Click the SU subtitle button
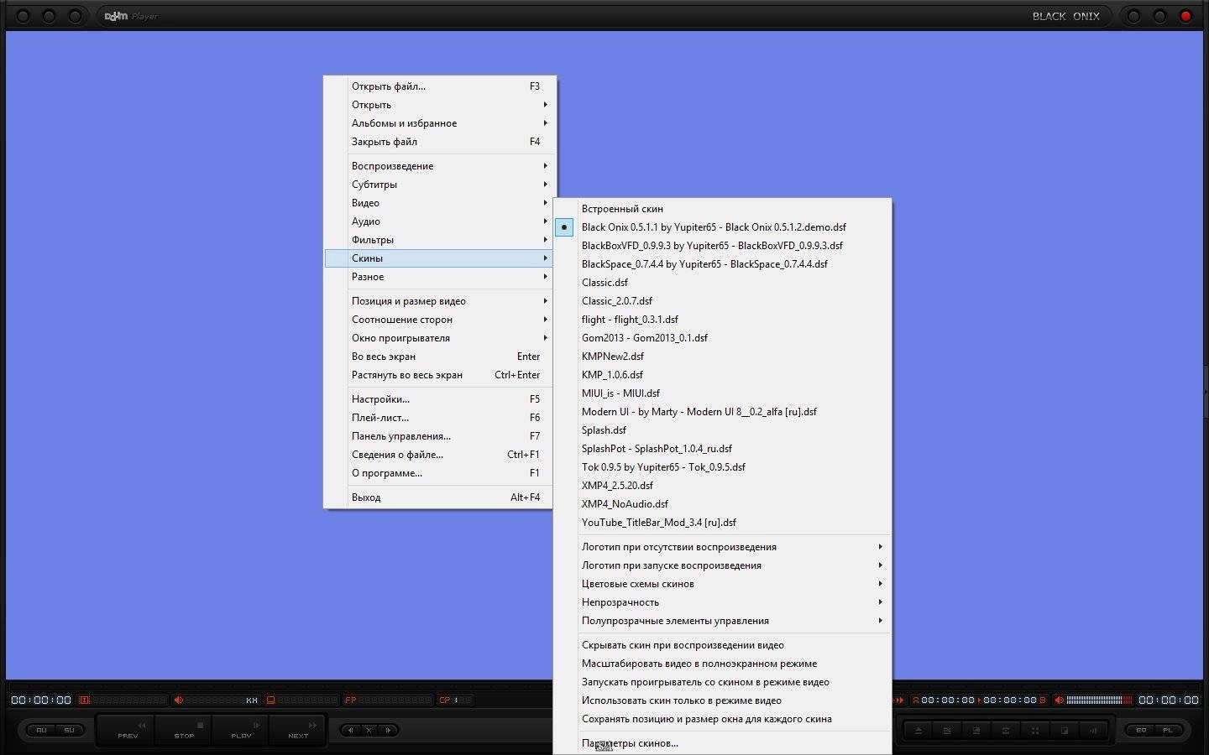Viewport: 1209px width, 755px height. pos(69,730)
